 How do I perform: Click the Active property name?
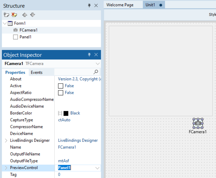pos(16,86)
